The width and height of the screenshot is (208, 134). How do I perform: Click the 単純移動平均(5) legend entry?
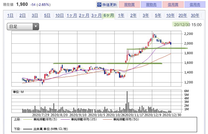[x=40, y=119]
